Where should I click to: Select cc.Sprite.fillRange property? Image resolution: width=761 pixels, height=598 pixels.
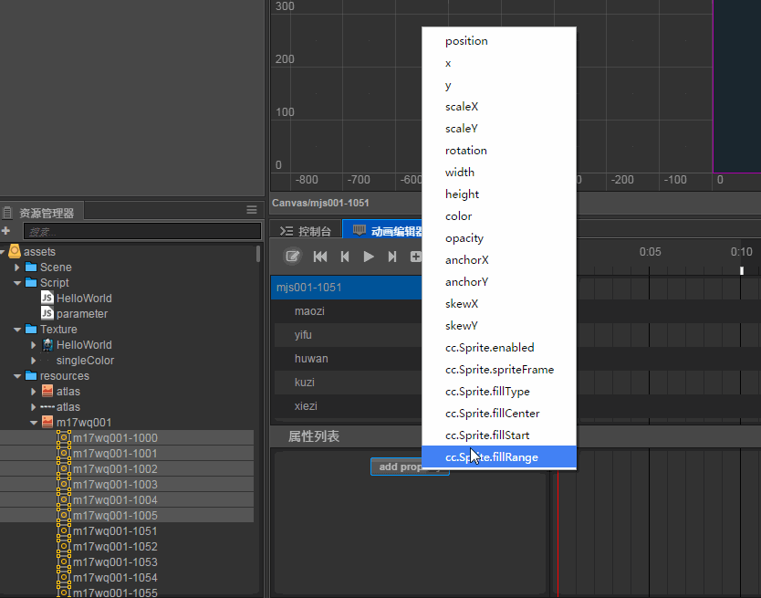point(499,457)
